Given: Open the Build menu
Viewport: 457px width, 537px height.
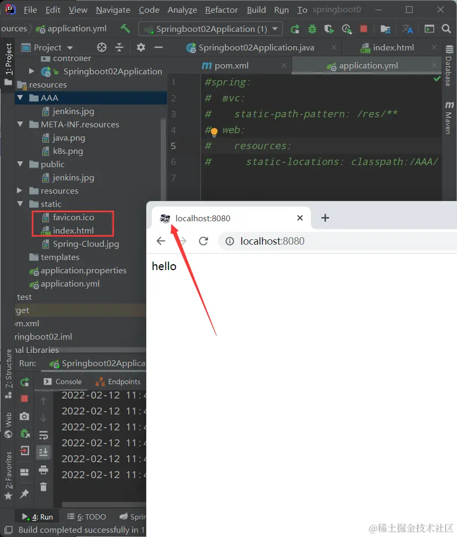Looking at the screenshot, I should 256,10.
